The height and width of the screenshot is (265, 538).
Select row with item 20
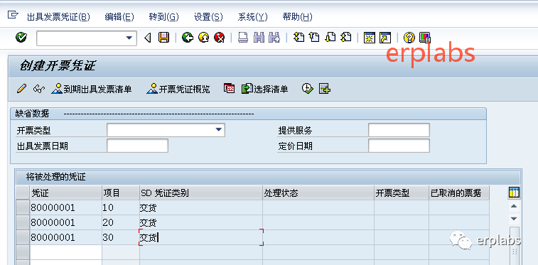tap(23, 223)
